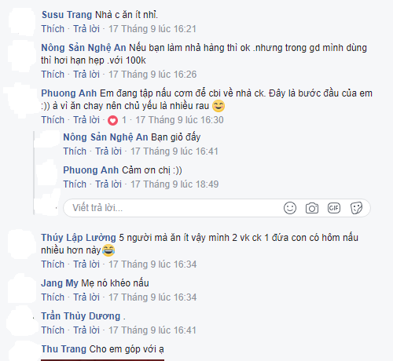
Task: Attach a photo using the camera icon
Action: [312, 208]
